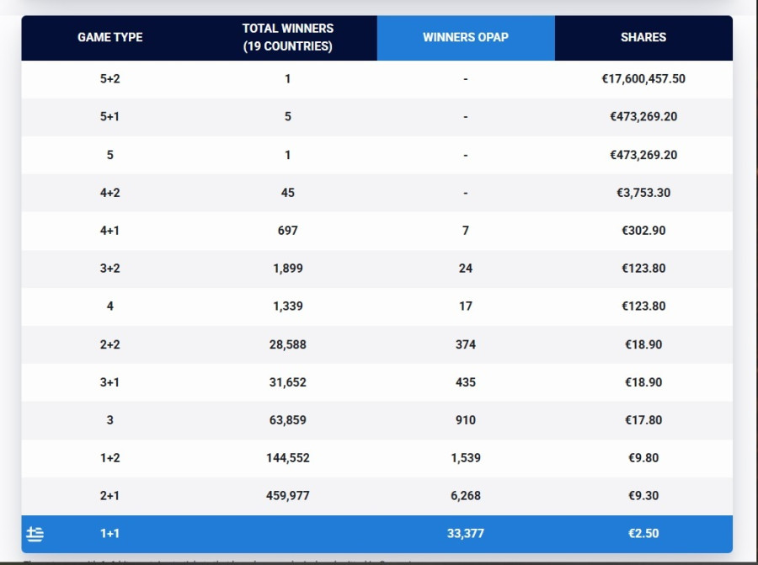The height and width of the screenshot is (565, 758).
Task: Click the 144,552 total winners cell
Action: tap(288, 458)
